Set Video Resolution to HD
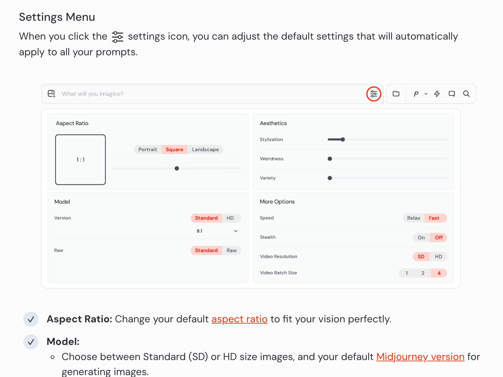Image resolution: width=503 pixels, height=377 pixels. pos(438,257)
